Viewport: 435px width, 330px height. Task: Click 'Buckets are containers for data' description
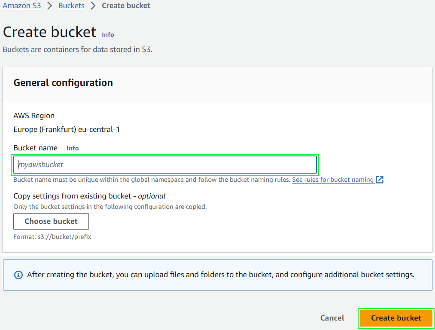coord(77,49)
